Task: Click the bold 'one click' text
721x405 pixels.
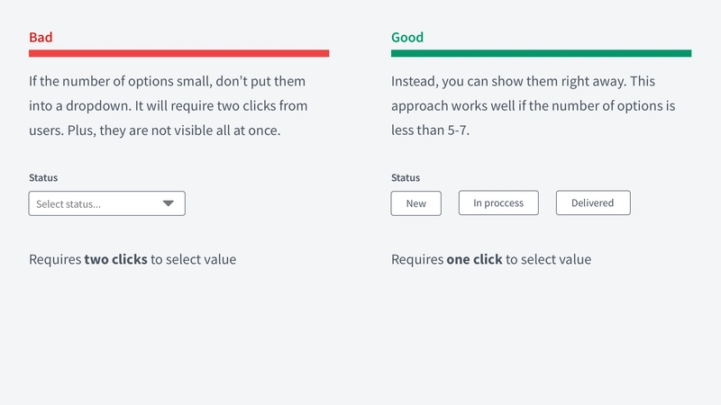Action: [475, 259]
